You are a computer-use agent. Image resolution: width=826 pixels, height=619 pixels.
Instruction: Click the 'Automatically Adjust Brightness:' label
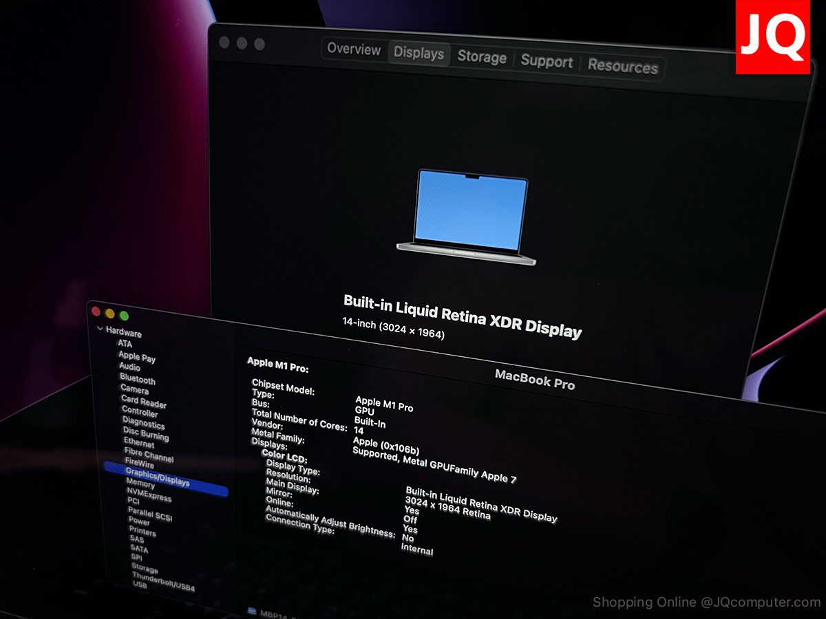pyautogui.click(x=330, y=521)
